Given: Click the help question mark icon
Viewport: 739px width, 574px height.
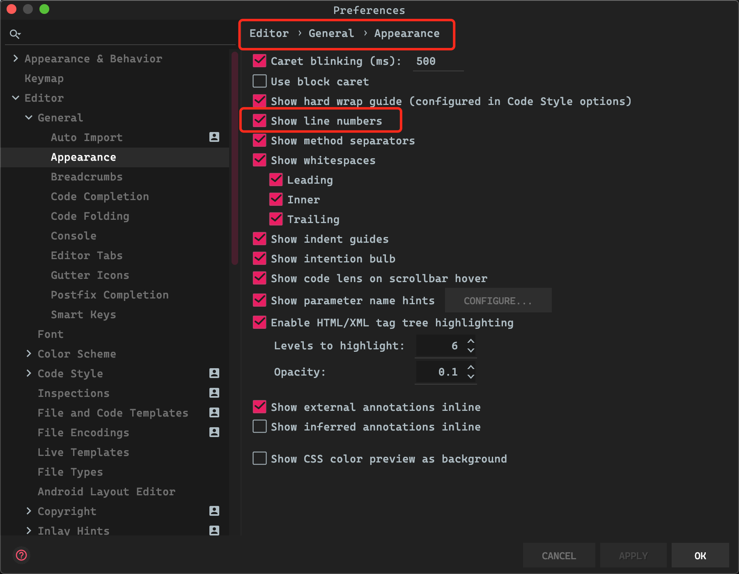Looking at the screenshot, I should (x=21, y=555).
